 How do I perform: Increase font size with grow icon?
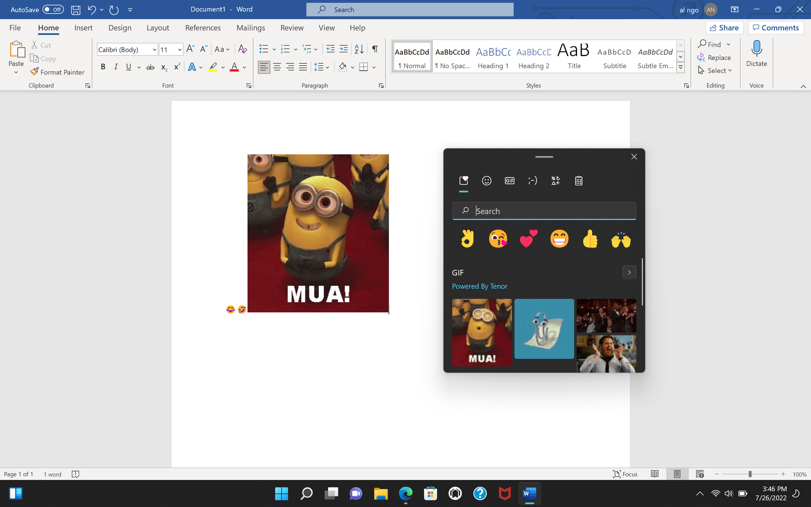(190, 49)
